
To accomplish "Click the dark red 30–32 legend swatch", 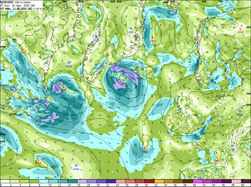I will click(x=150, y=181).
